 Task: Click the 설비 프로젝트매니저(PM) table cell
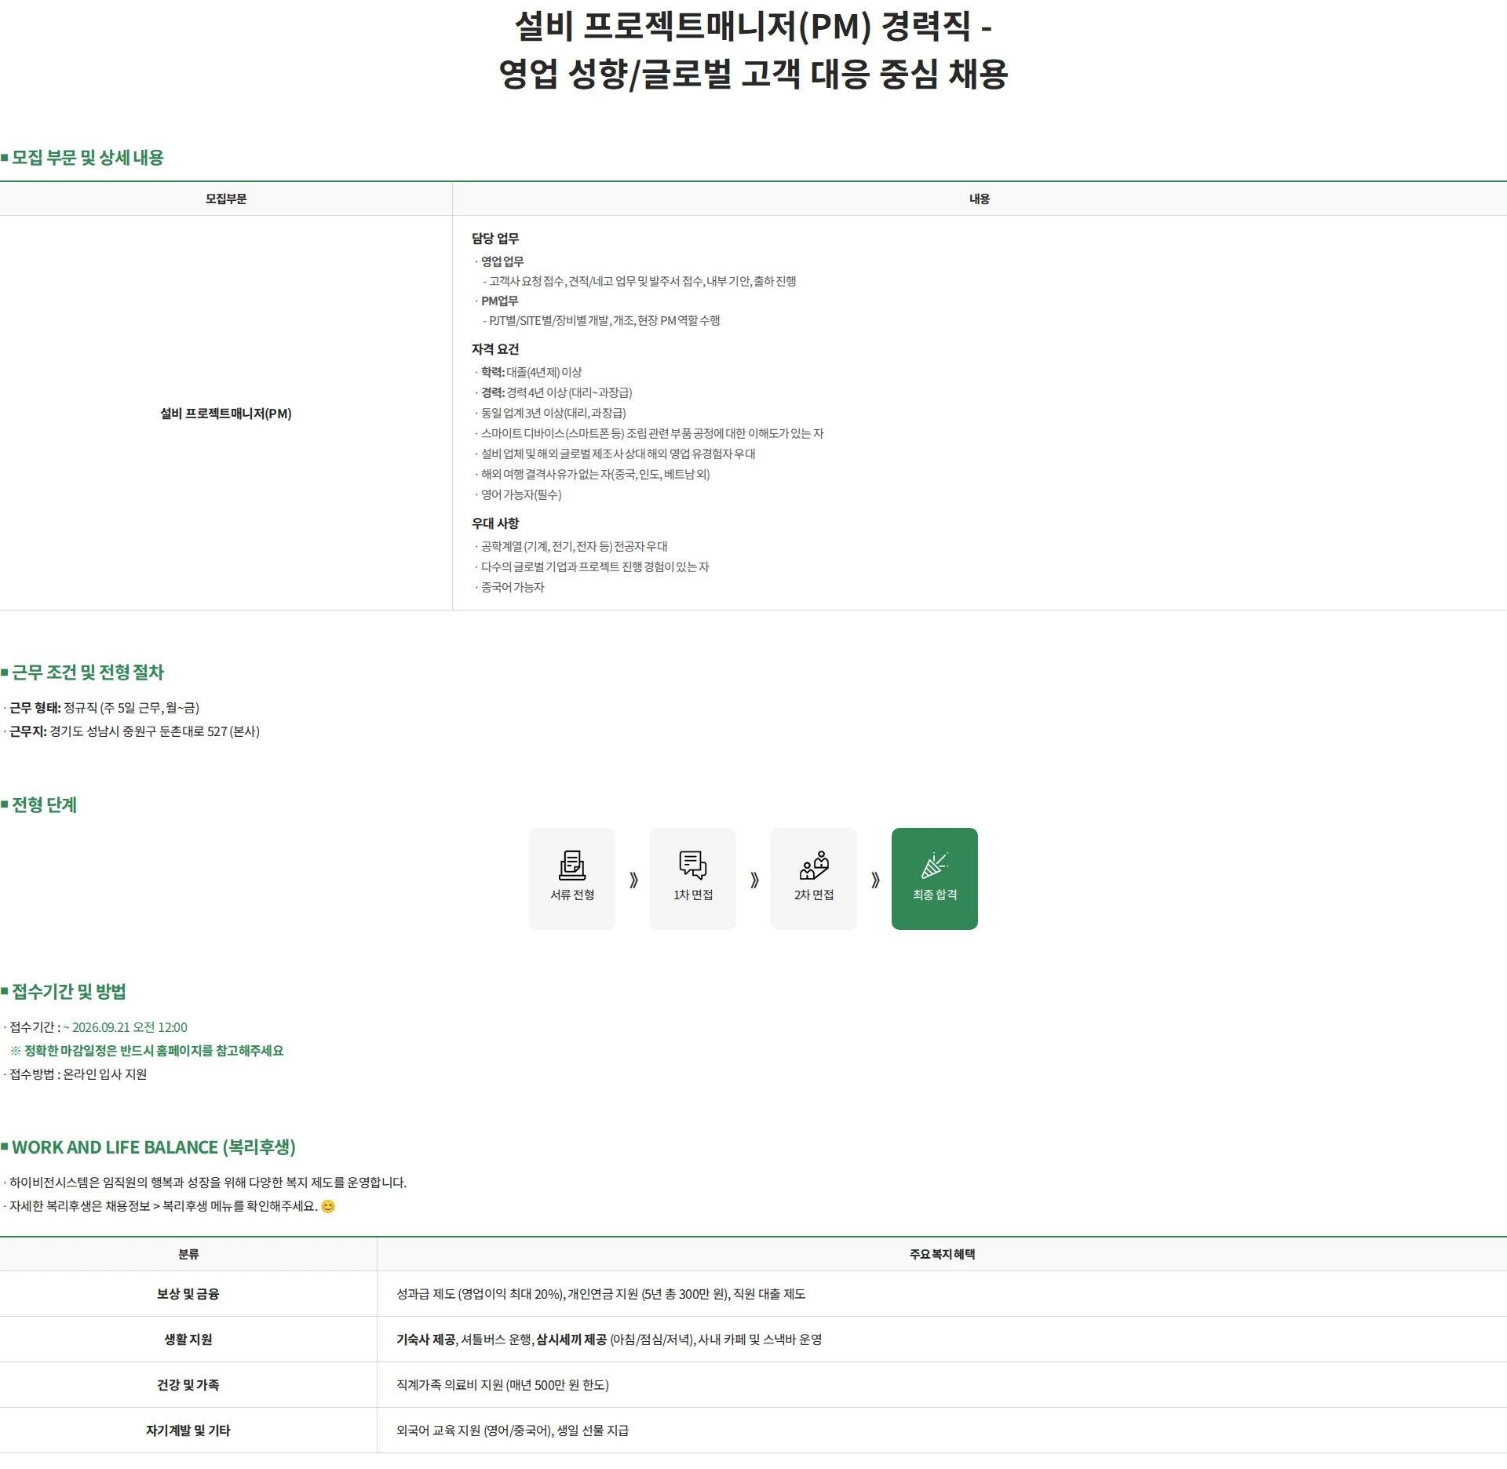coord(226,414)
